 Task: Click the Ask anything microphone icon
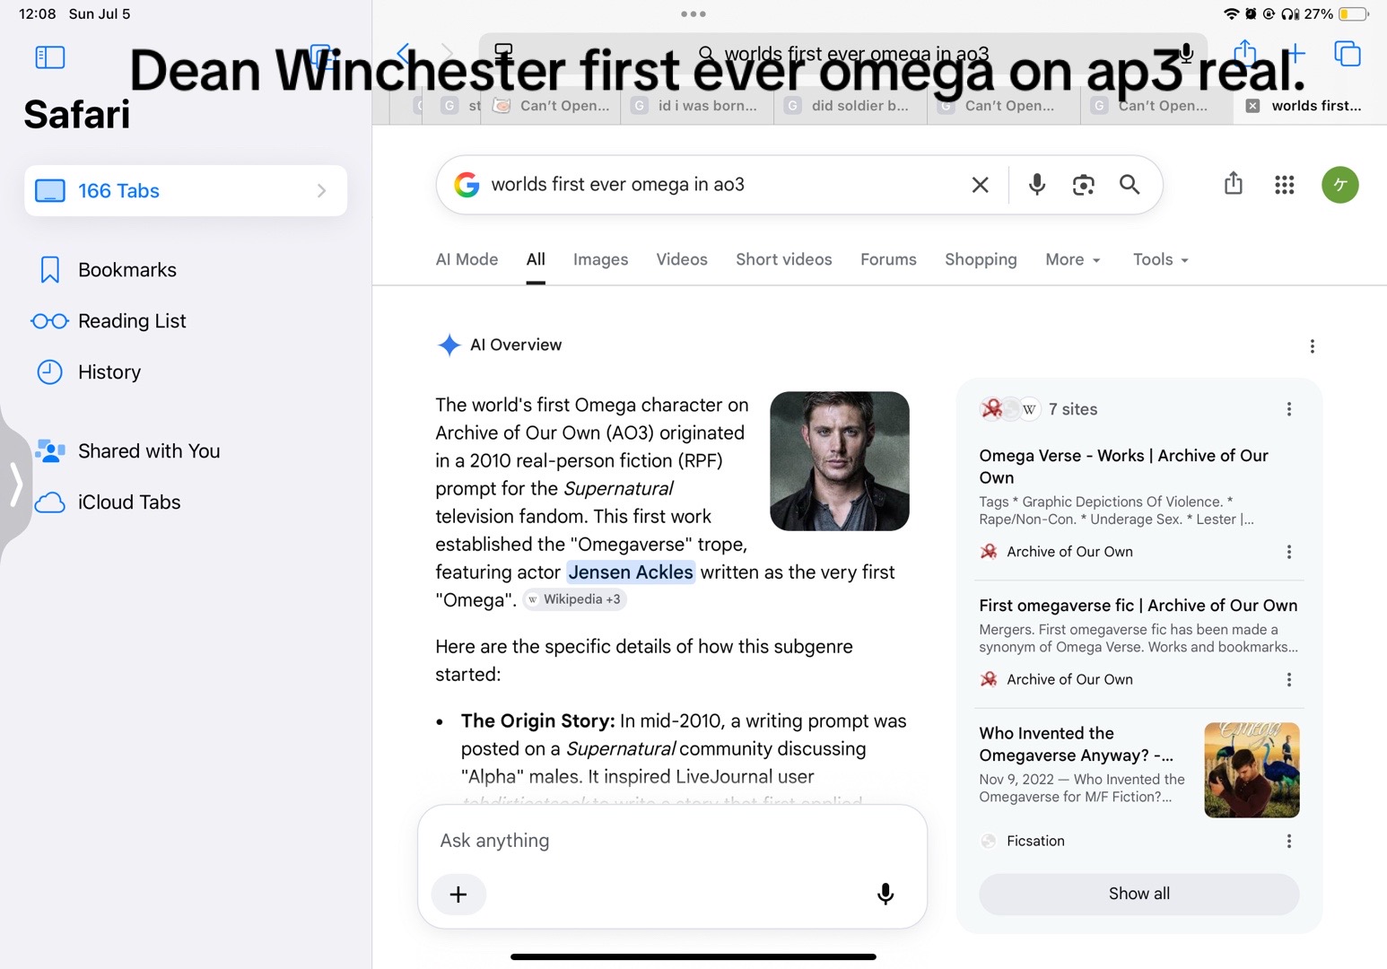coord(885,894)
